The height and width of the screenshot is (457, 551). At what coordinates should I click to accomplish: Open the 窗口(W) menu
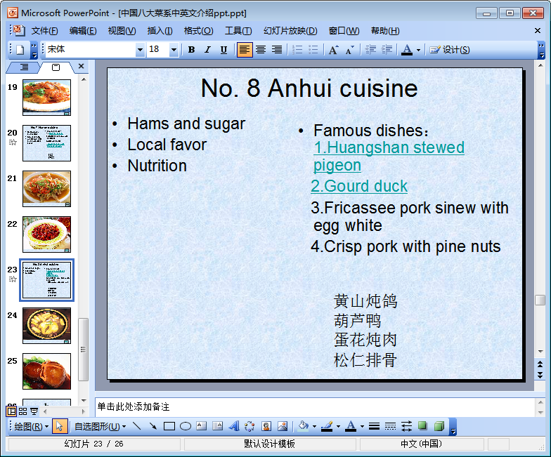click(x=344, y=31)
